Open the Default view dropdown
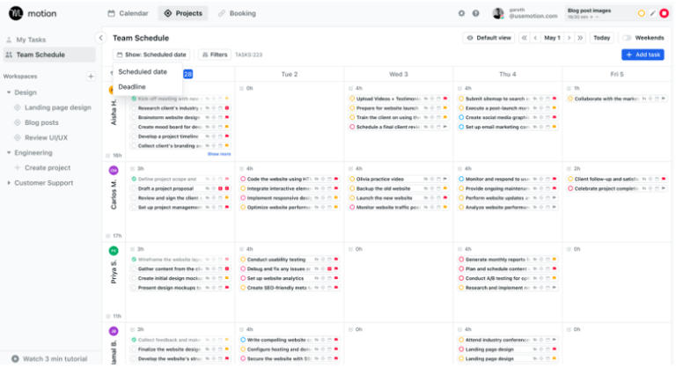The height and width of the screenshot is (367, 676). pos(489,38)
